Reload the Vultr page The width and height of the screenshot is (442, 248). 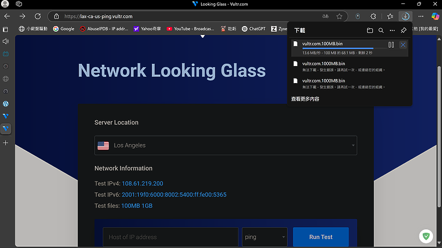(37, 16)
